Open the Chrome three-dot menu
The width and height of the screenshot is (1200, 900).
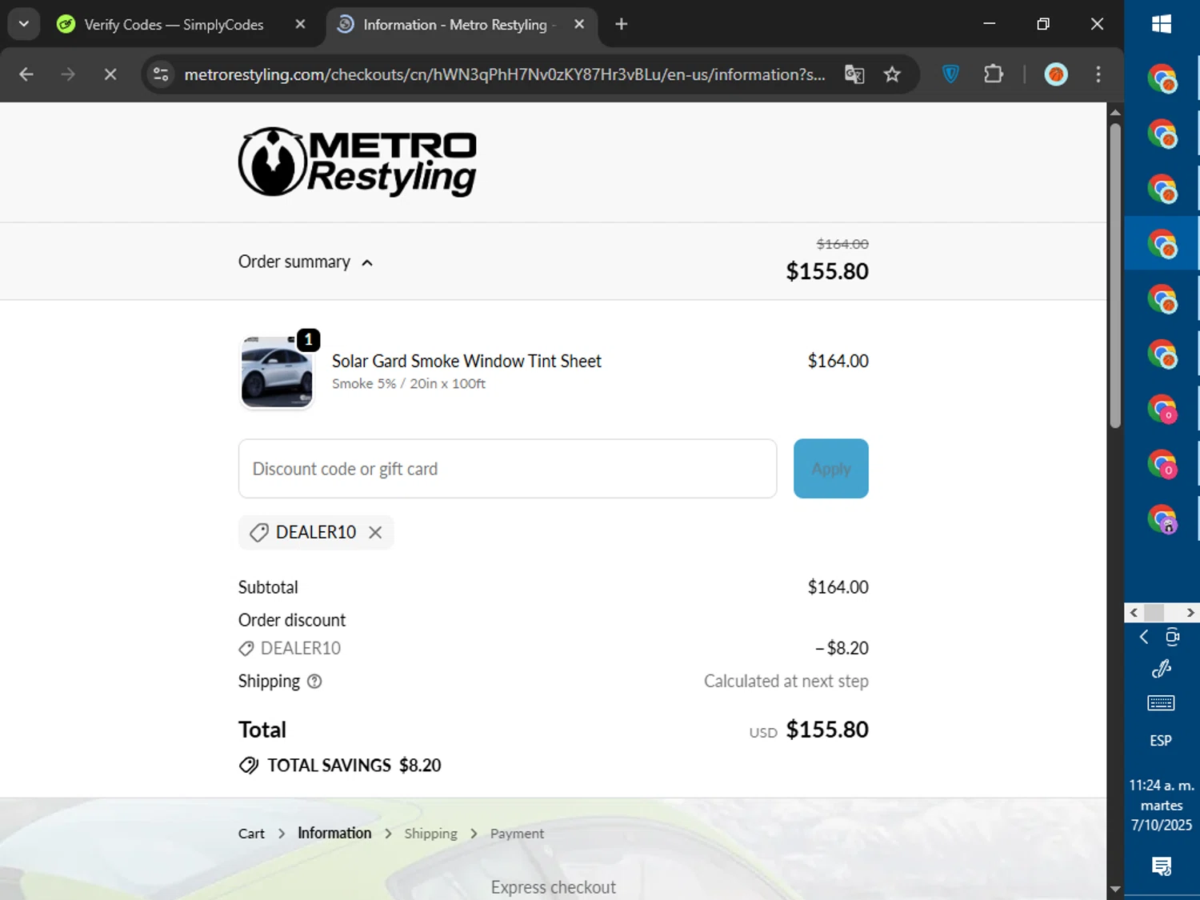click(x=1098, y=74)
